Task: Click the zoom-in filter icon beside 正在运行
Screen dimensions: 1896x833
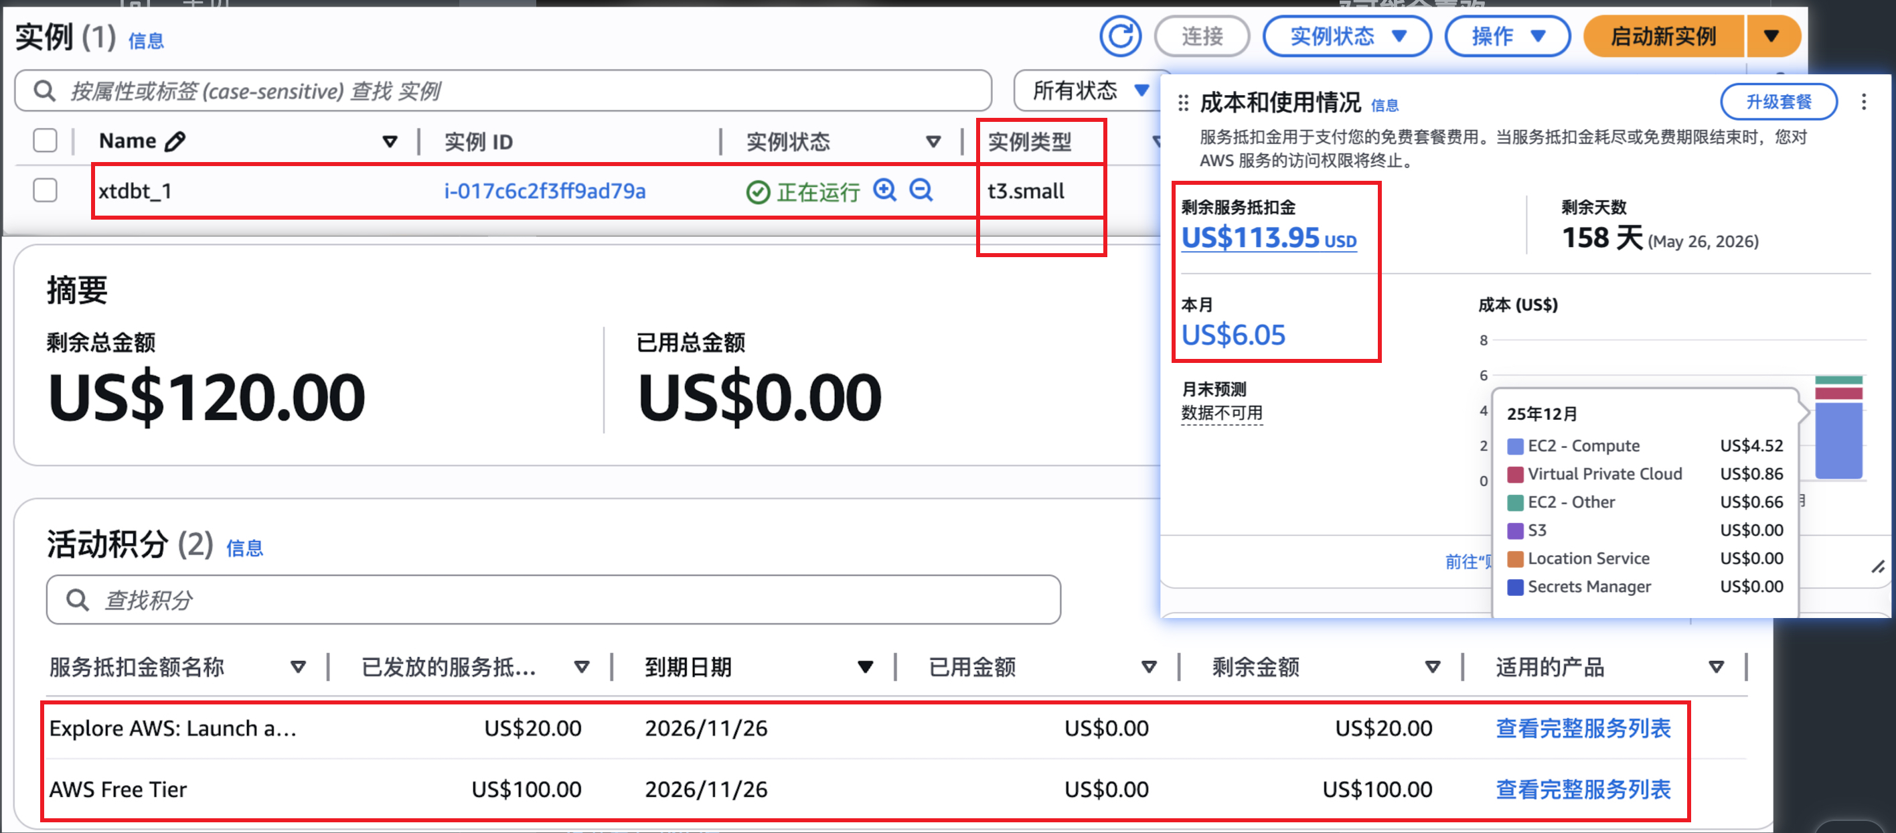Action: pyautogui.click(x=886, y=190)
